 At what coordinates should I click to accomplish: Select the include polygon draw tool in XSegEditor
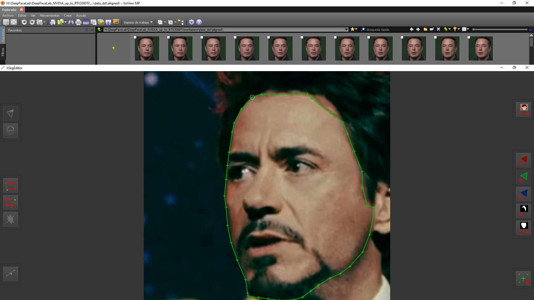(10, 113)
